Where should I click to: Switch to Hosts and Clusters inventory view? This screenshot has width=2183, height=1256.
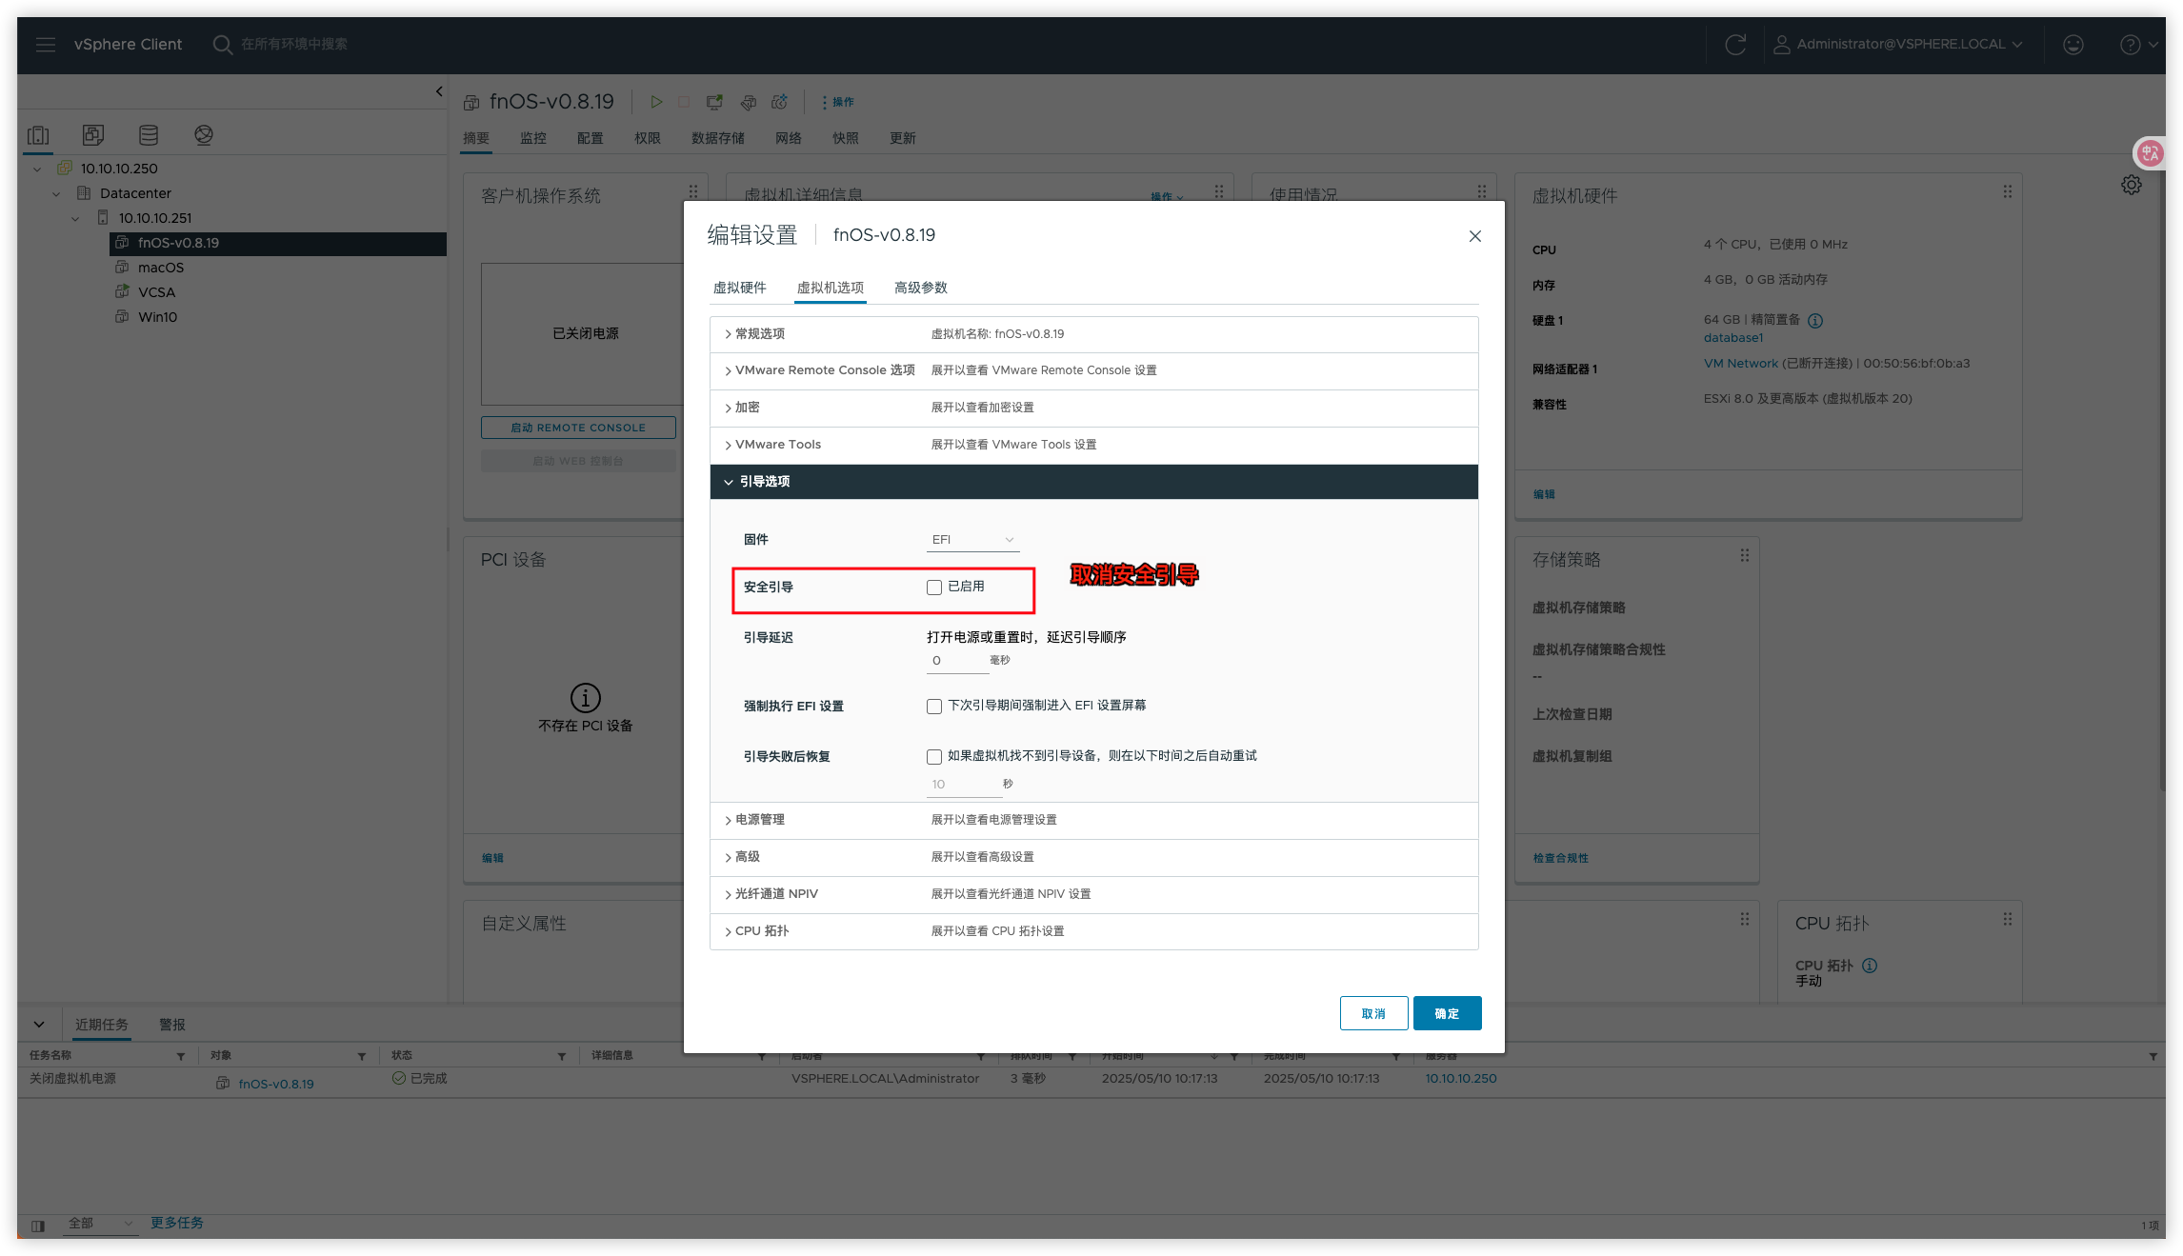pos(38,134)
